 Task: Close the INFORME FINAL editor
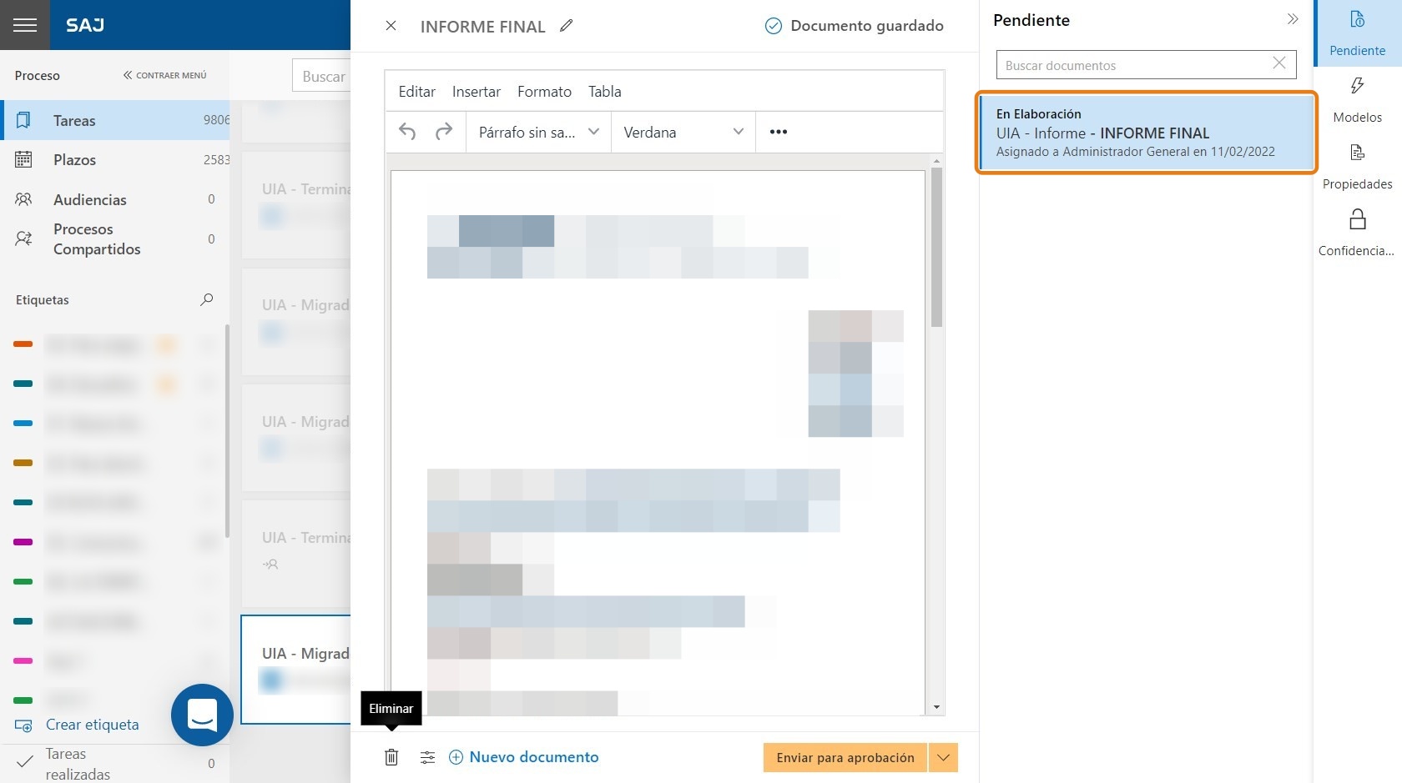click(x=391, y=26)
